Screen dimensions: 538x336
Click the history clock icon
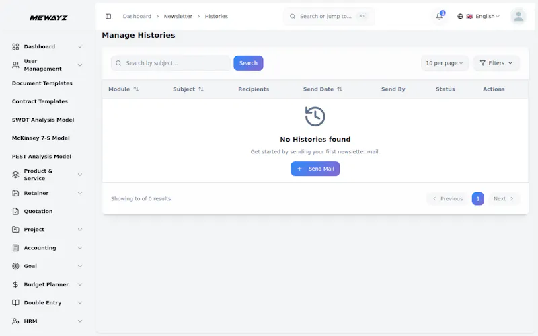315,116
